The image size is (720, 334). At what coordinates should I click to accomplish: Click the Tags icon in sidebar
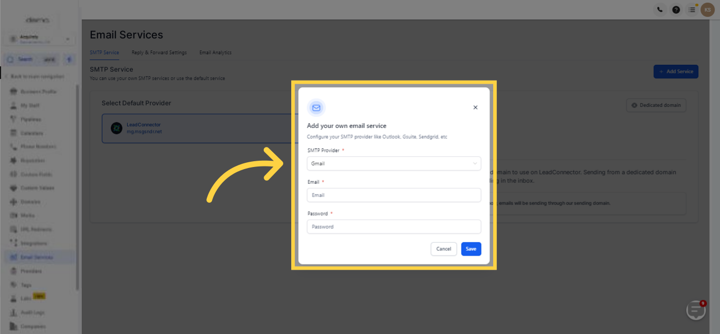pyautogui.click(x=14, y=285)
